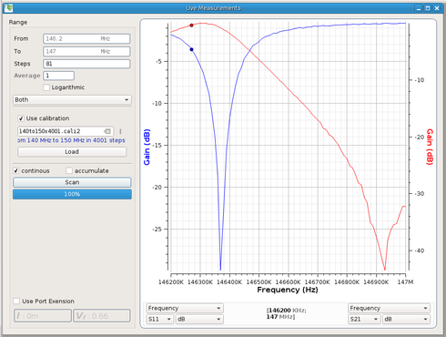This screenshot has width=446, height=337.
Task: Click the red Gain (dB) axis label
Action: (x=430, y=147)
